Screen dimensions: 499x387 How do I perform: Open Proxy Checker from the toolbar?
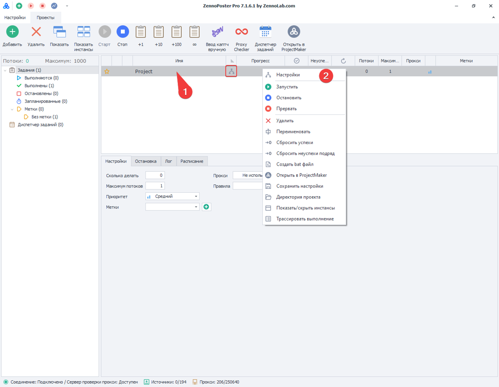(241, 32)
